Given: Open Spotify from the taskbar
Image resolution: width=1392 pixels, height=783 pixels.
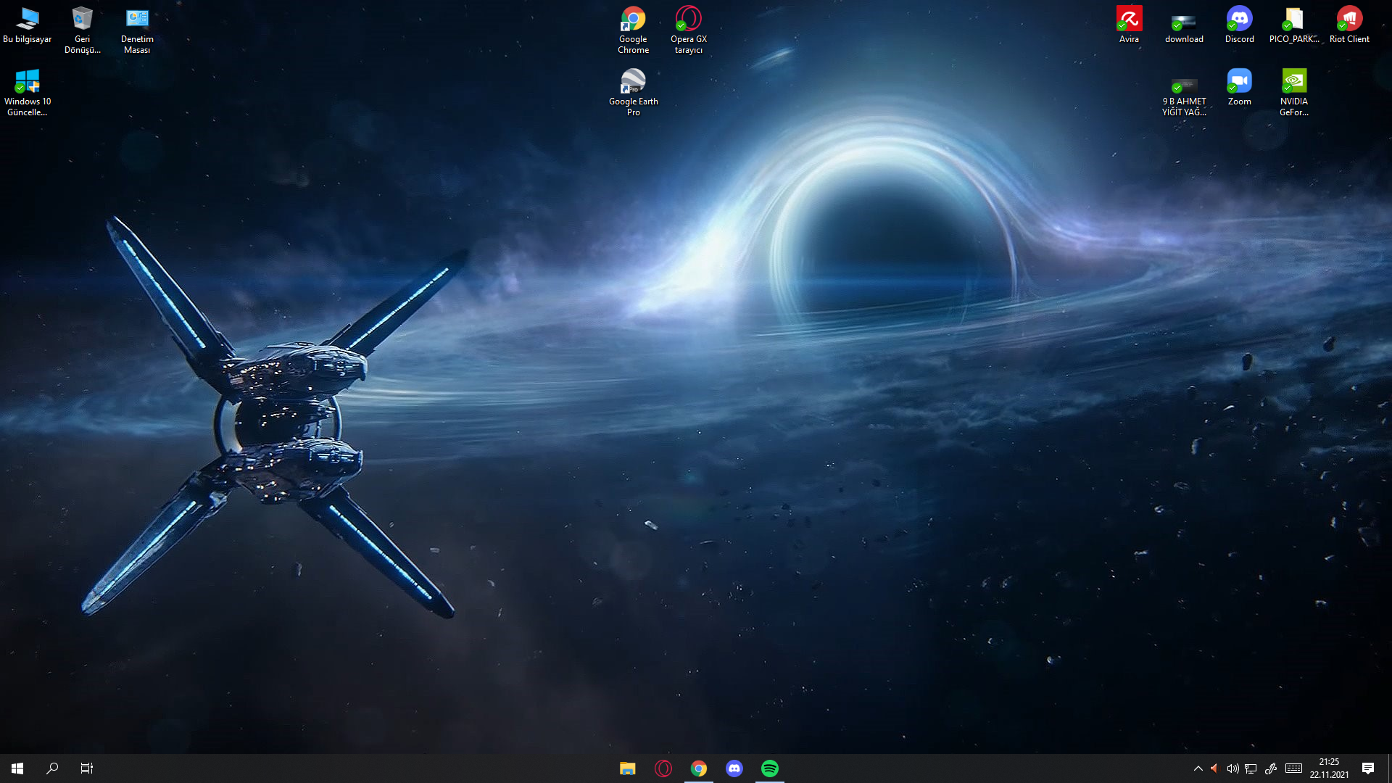Looking at the screenshot, I should pos(770,768).
